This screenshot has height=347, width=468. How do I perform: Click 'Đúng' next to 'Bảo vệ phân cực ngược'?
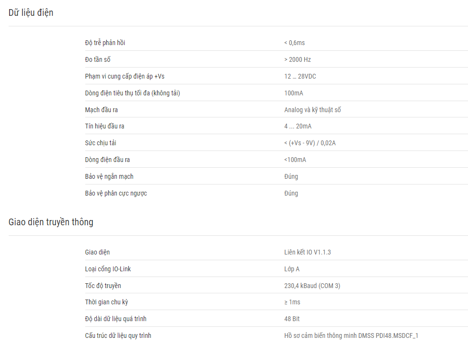pos(291,193)
